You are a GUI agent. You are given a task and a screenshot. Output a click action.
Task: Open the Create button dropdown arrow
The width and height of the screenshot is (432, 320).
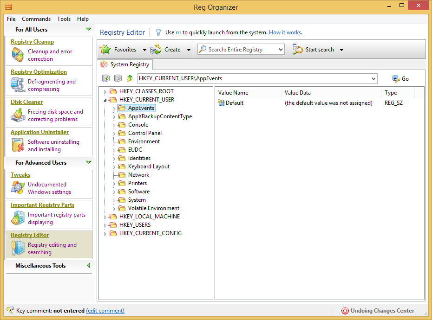(x=189, y=50)
